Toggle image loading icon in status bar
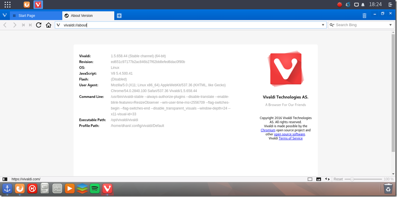 point(319,179)
